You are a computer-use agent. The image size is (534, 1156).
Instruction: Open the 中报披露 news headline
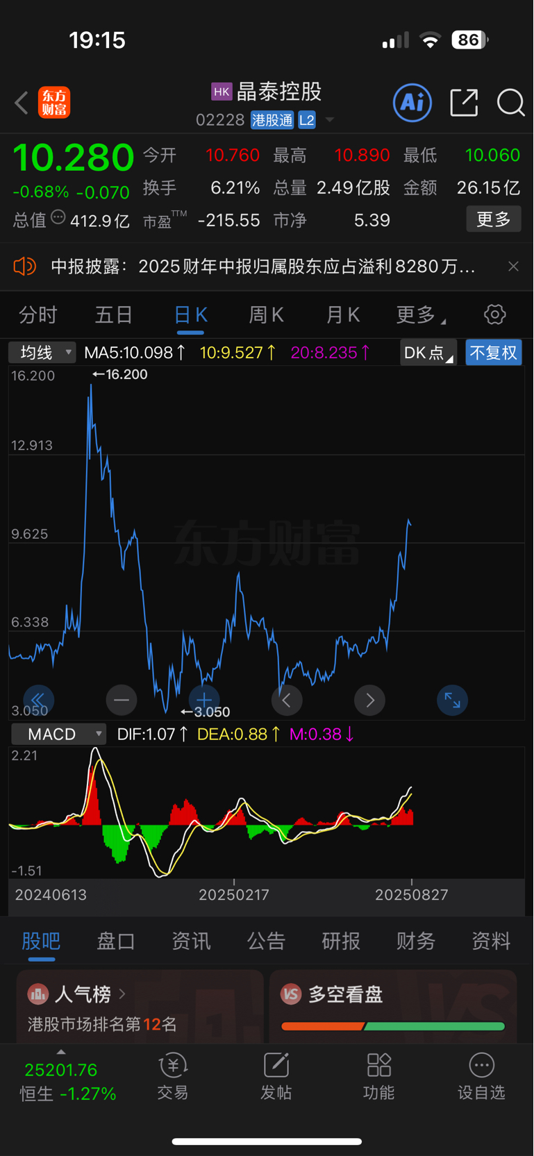[x=263, y=266]
